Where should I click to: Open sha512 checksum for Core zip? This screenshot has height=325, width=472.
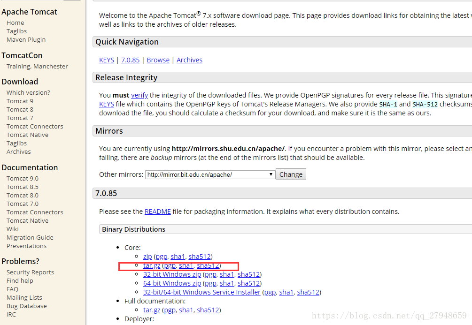[200, 257]
